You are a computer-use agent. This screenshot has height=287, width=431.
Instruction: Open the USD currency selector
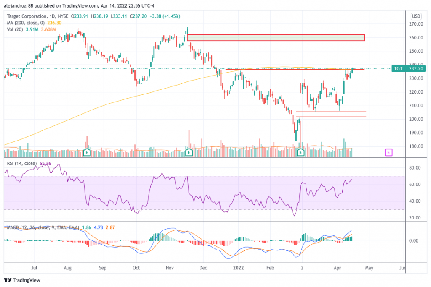click(x=416, y=16)
